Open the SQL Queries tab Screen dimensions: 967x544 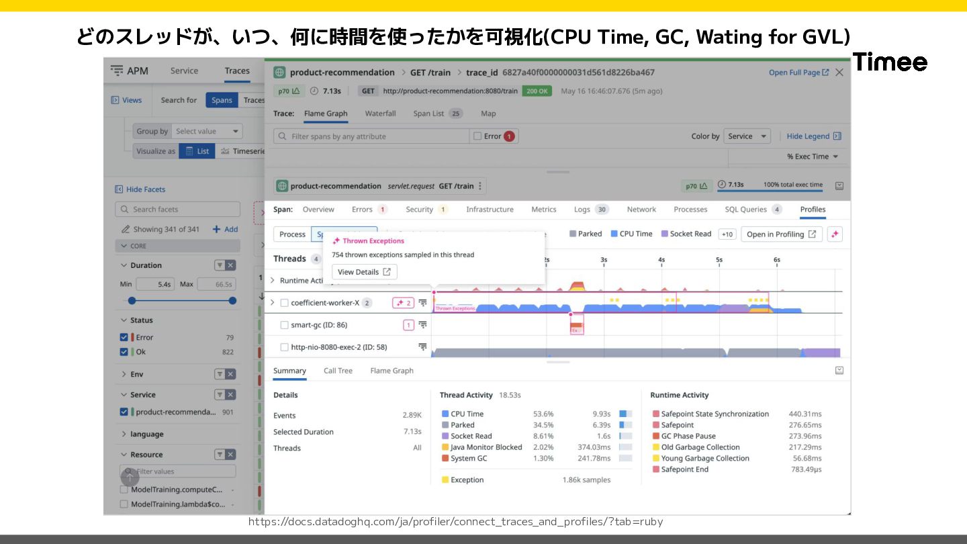point(753,210)
